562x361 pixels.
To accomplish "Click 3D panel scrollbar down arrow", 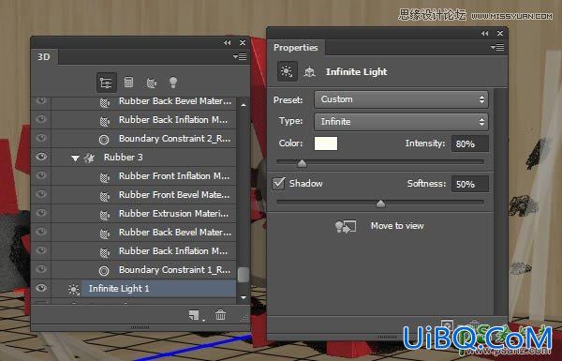I will click(244, 297).
